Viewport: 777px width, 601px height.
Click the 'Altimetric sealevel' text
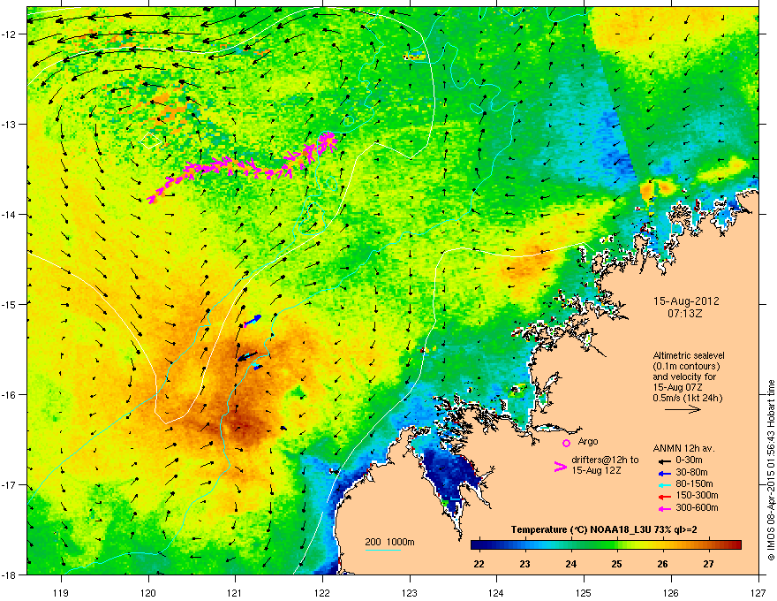tap(689, 355)
